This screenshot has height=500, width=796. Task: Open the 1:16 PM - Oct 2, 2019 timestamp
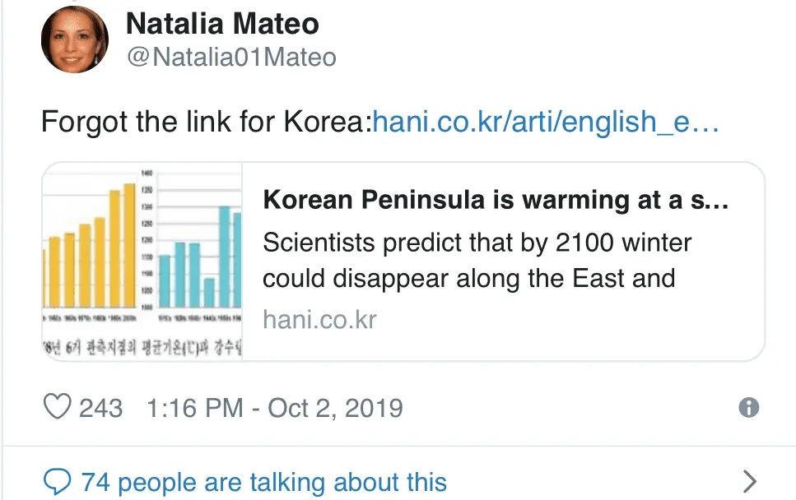coord(274,408)
